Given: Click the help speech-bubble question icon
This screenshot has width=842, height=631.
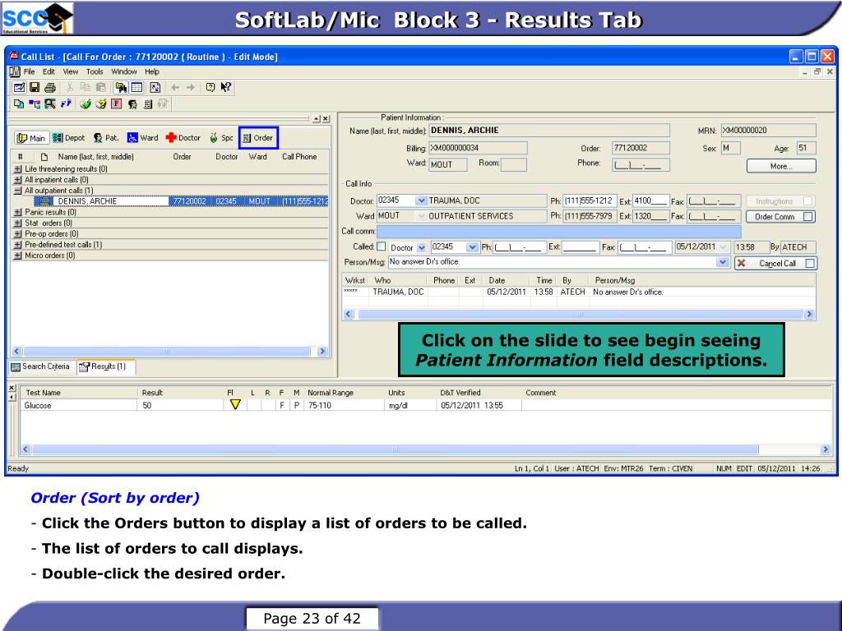Looking at the screenshot, I should pyautogui.click(x=210, y=87).
